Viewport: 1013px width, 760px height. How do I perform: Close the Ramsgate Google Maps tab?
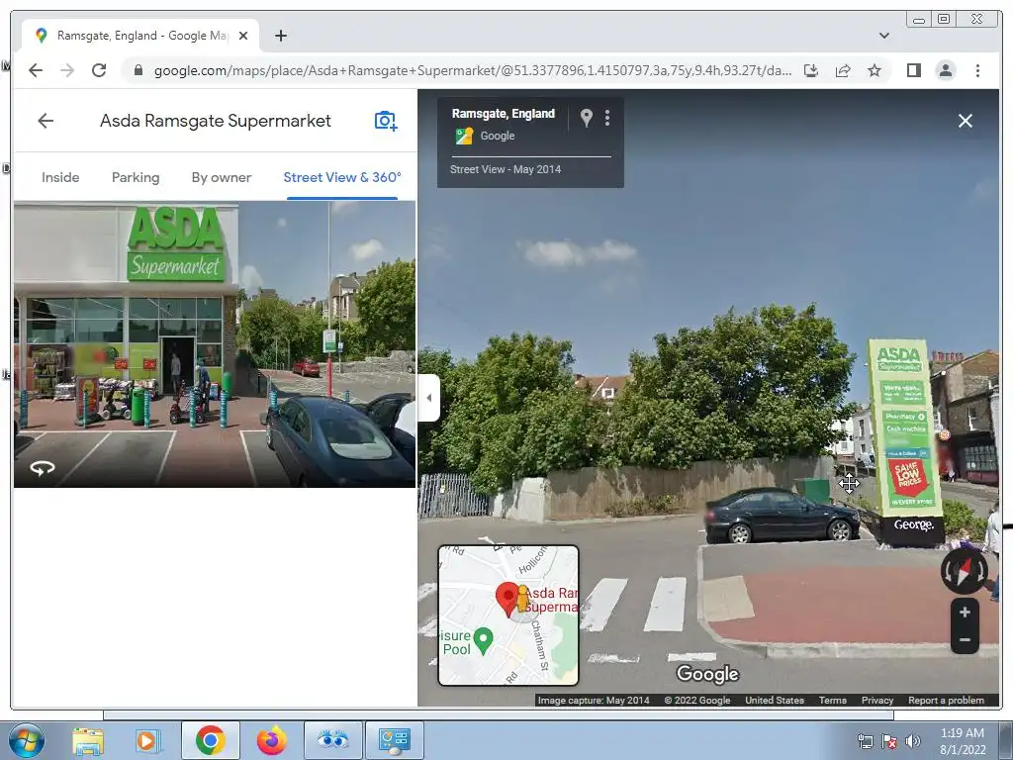tap(243, 36)
